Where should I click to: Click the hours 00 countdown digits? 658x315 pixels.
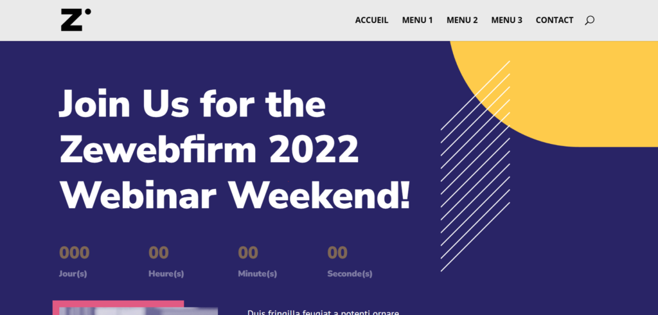pyautogui.click(x=159, y=253)
